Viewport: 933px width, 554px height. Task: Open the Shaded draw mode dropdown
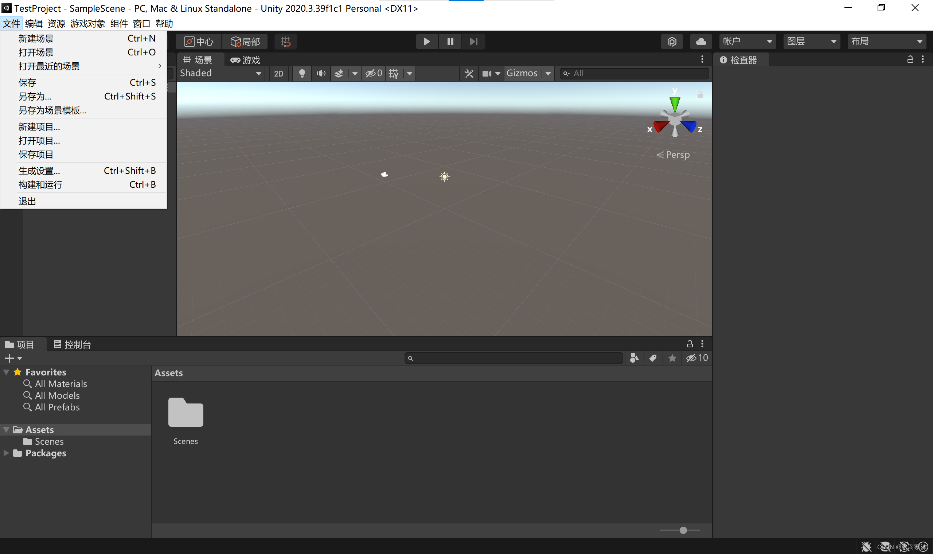pyautogui.click(x=220, y=73)
